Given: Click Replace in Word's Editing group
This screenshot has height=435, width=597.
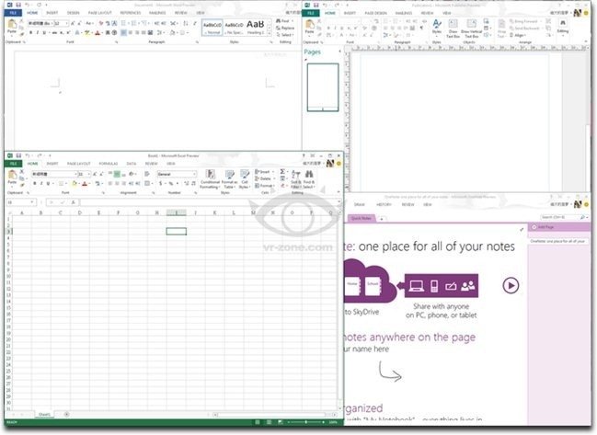Looking at the screenshot, I should point(285,28).
